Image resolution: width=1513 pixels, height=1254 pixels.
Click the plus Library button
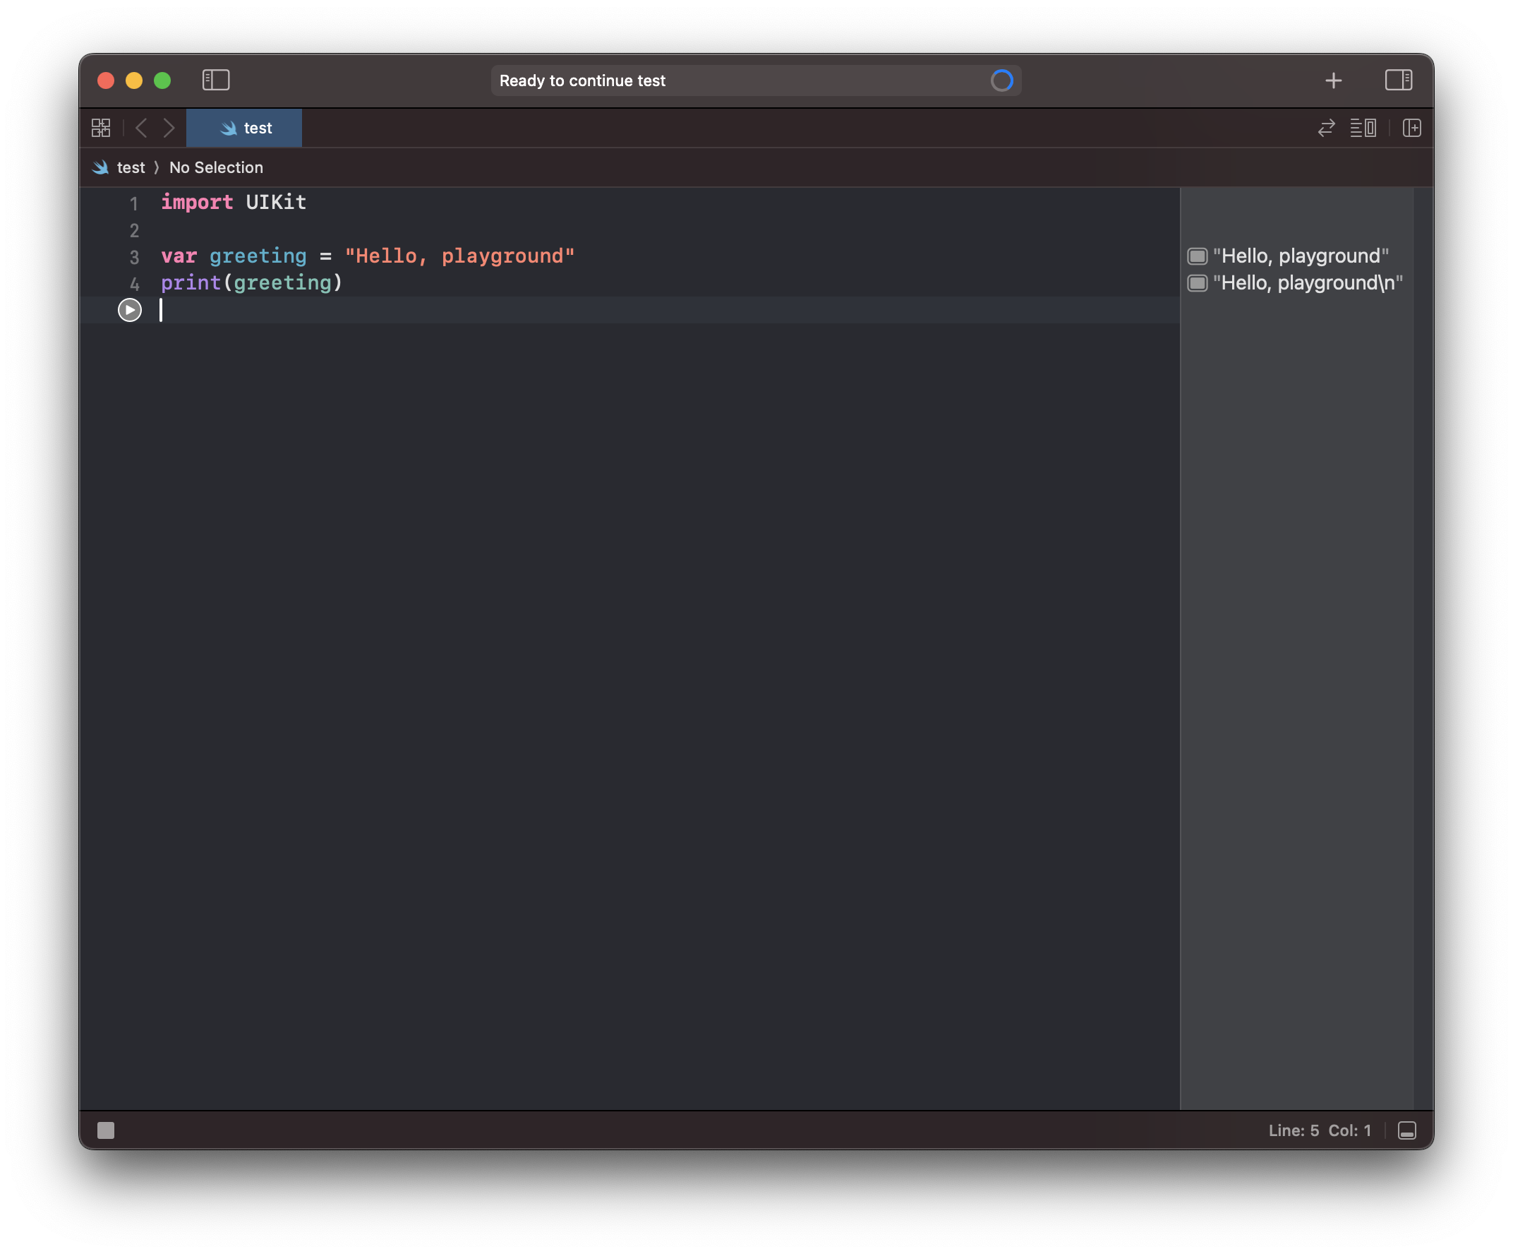tap(1333, 80)
